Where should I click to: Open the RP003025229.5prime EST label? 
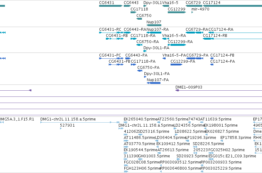click(x=221, y=168)
